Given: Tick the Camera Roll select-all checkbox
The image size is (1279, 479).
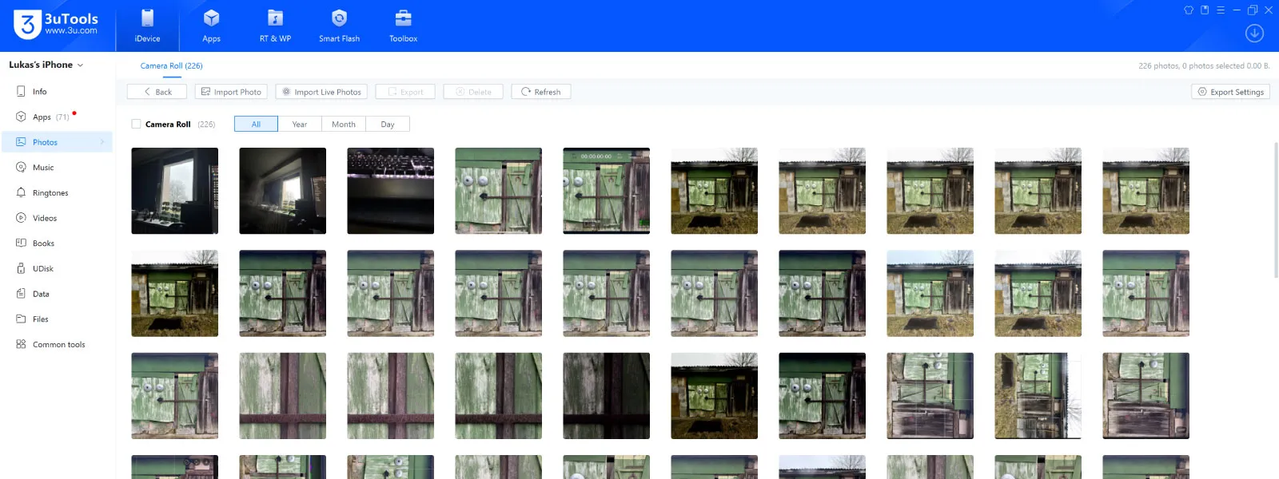Looking at the screenshot, I should coord(136,124).
